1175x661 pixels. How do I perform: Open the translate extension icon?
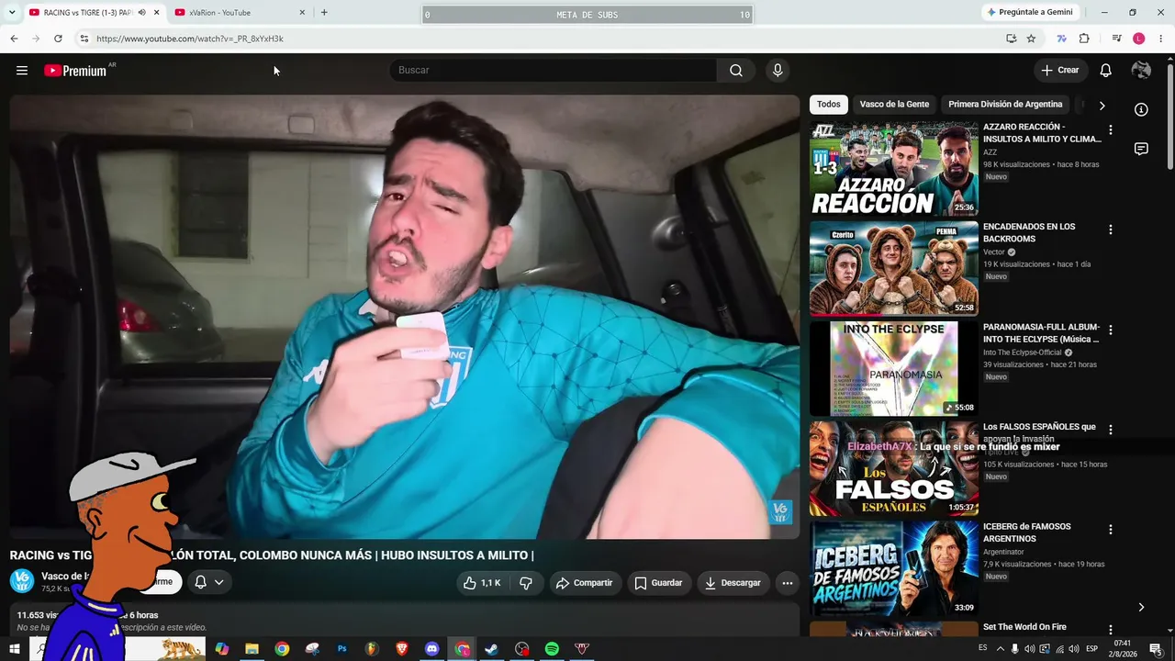pos(1062,39)
